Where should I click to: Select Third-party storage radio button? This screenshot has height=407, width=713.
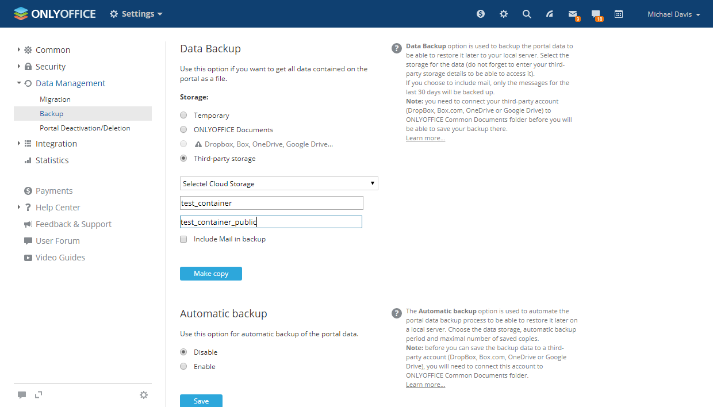click(x=183, y=159)
